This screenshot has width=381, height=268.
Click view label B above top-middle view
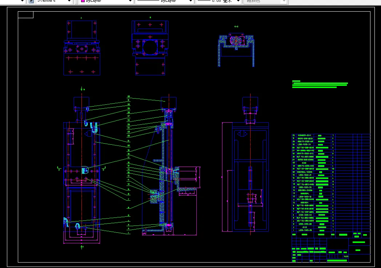[x=150, y=17]
